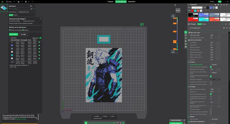Open the Filamento view-type dropdown

[18, 38]
